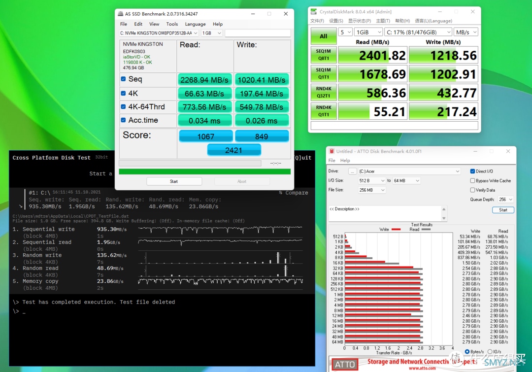The height and width of the screenshot is (372, 532).
Task: Open ATTO Help menu
Action: point(345,161)
